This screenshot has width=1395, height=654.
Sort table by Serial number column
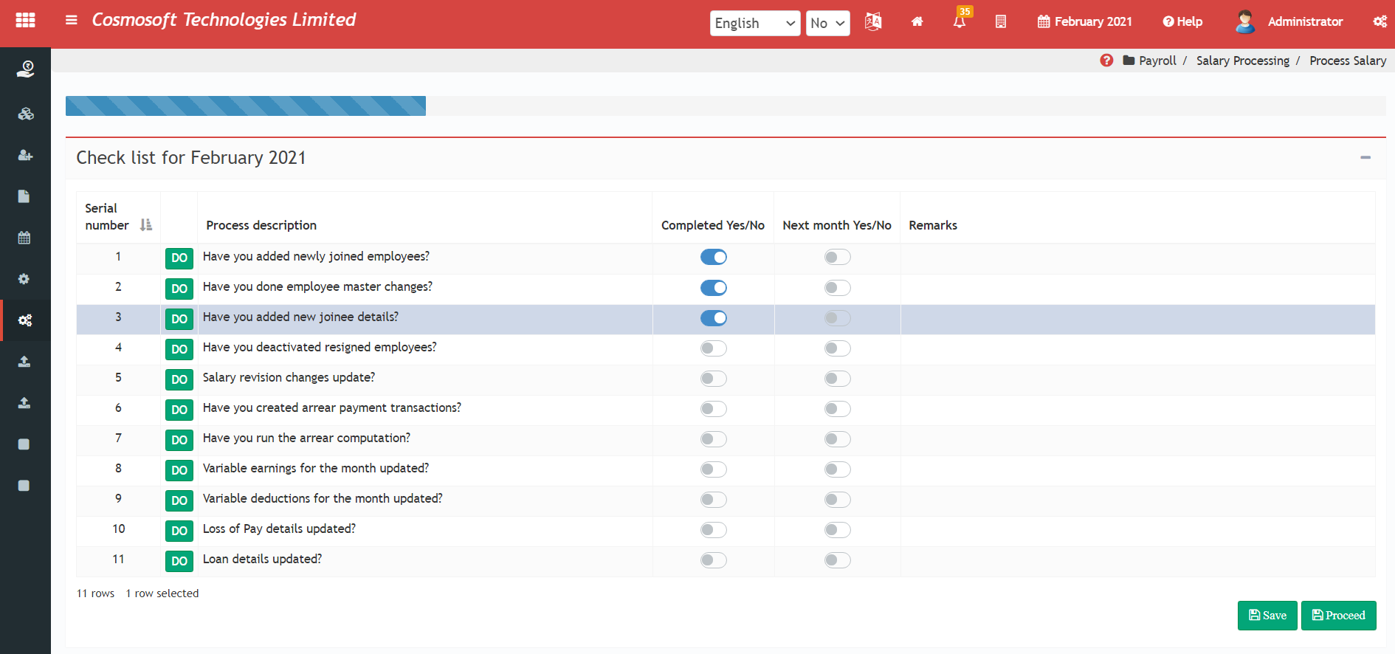coord(145,225)
